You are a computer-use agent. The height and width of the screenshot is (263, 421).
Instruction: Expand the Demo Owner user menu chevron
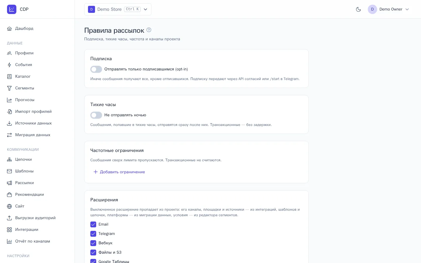pos(407,9)
